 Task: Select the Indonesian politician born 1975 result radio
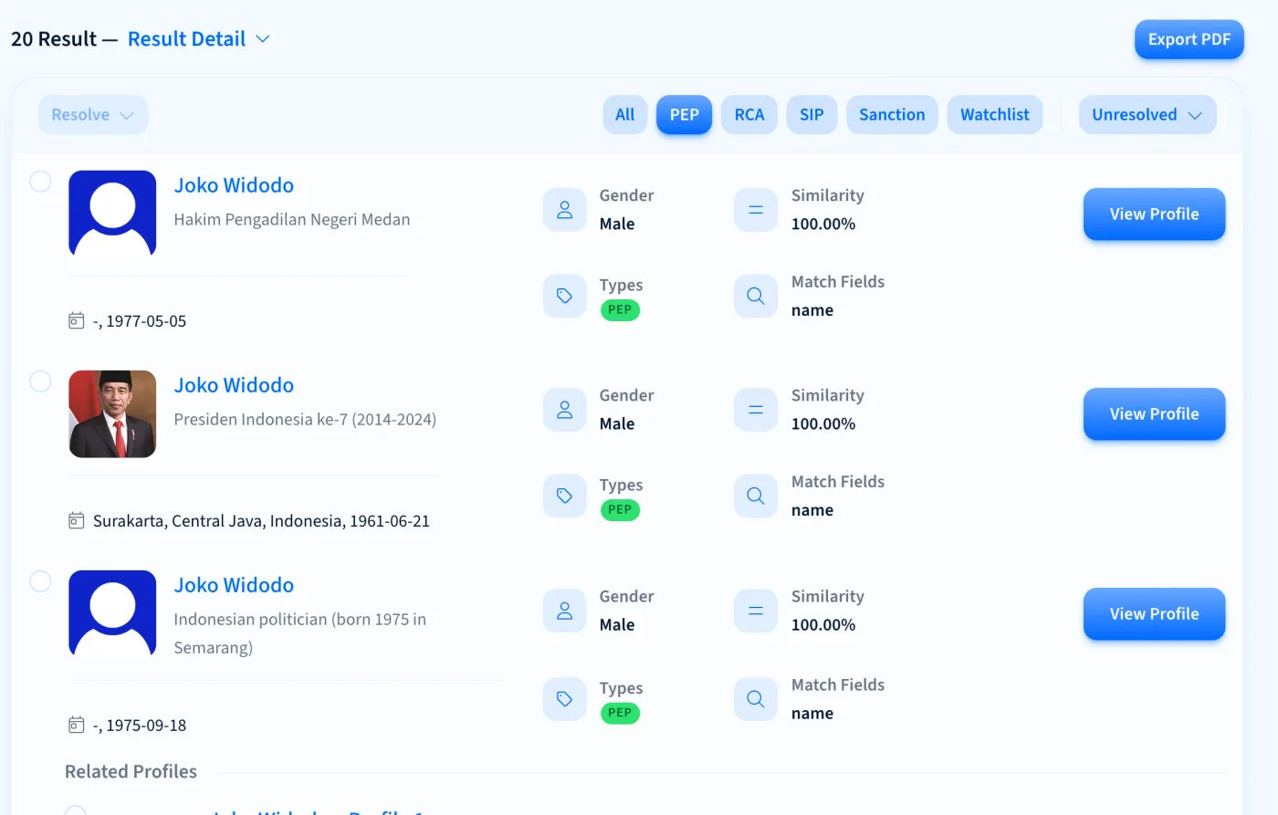40,581
